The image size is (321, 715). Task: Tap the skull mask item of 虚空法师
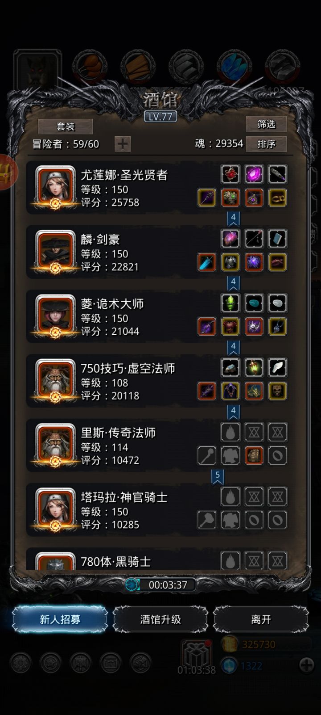click(277, 391)
